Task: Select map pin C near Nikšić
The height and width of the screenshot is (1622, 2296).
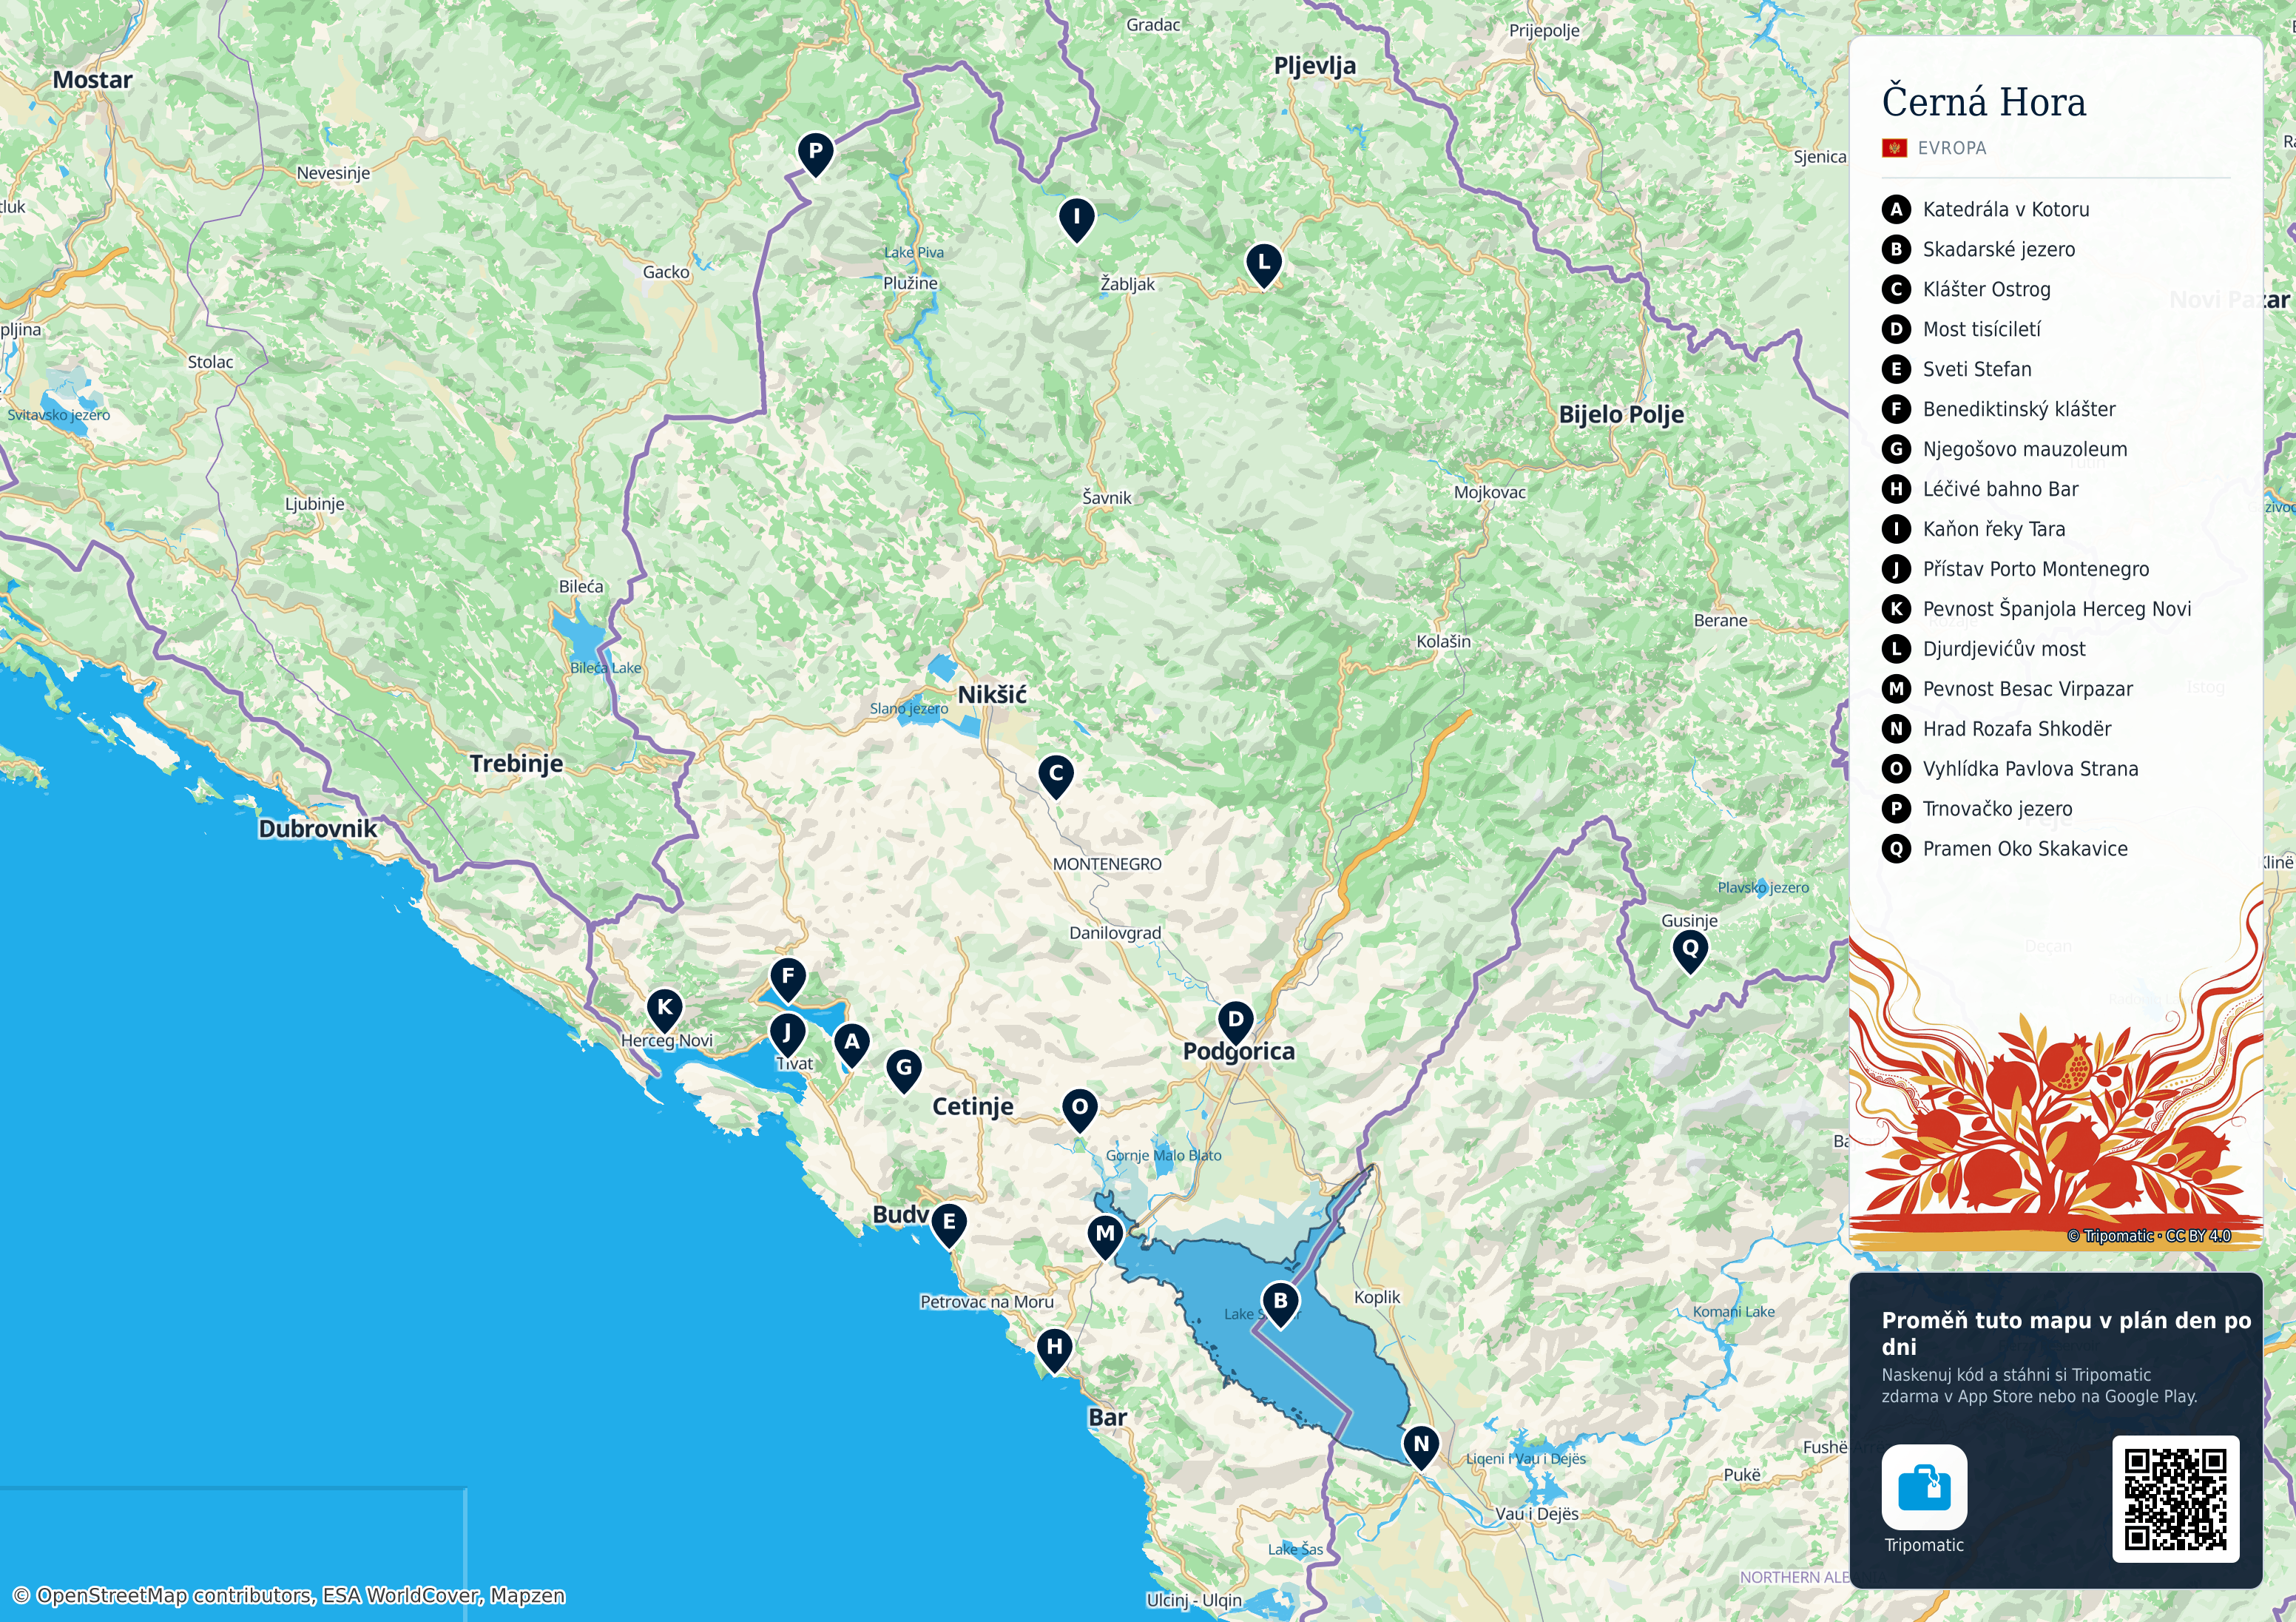Action: click(x=1056, y=775)
